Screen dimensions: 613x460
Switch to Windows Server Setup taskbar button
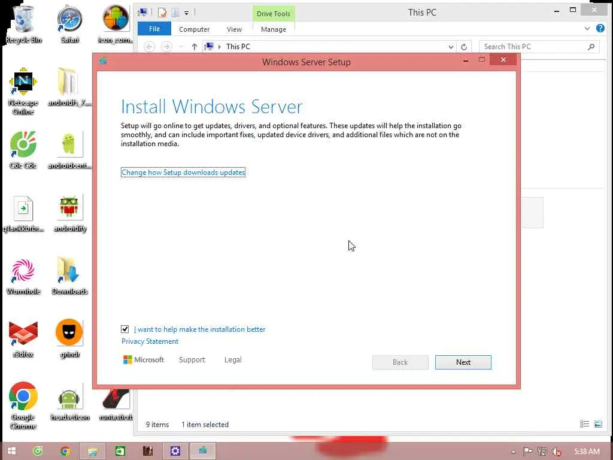pyautogui.click(x=202, y=451)
